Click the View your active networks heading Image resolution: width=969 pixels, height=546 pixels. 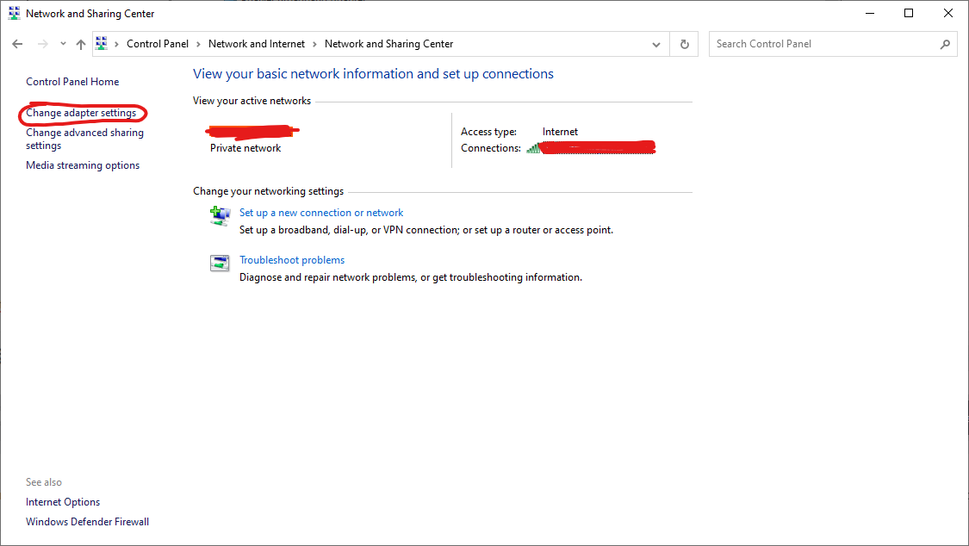(x=252, y=101)
